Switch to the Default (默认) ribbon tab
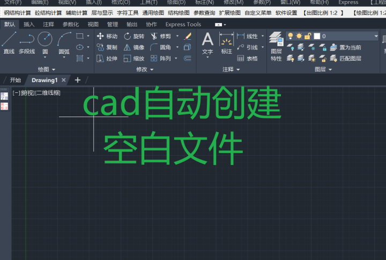 [x=10, y=24]
